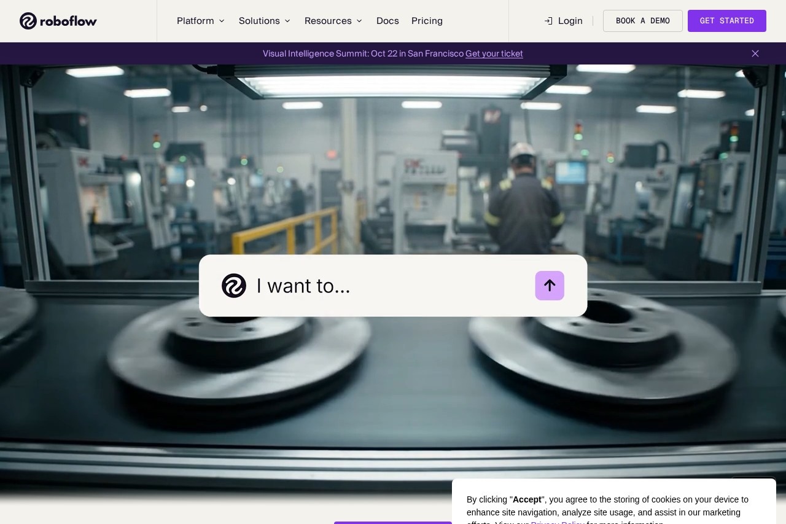Go to Docs page
Image resolution: width=786 pixels, height=524 pixels.
[387, 21]
